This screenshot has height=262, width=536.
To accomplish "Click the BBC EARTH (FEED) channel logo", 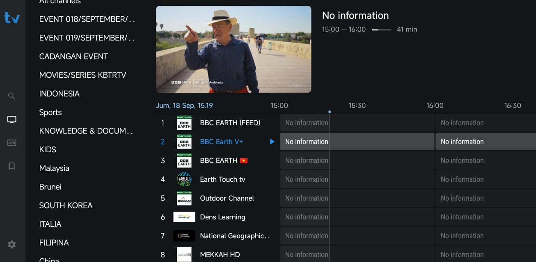I will click(x=184, y=123).
